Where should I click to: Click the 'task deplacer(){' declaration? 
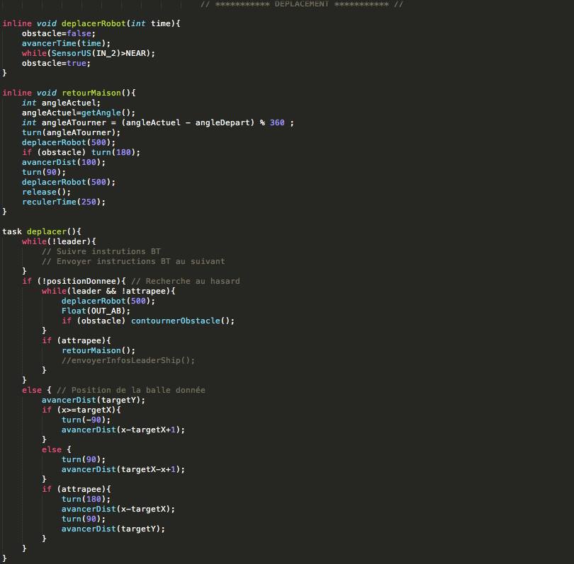pos(42,231)
